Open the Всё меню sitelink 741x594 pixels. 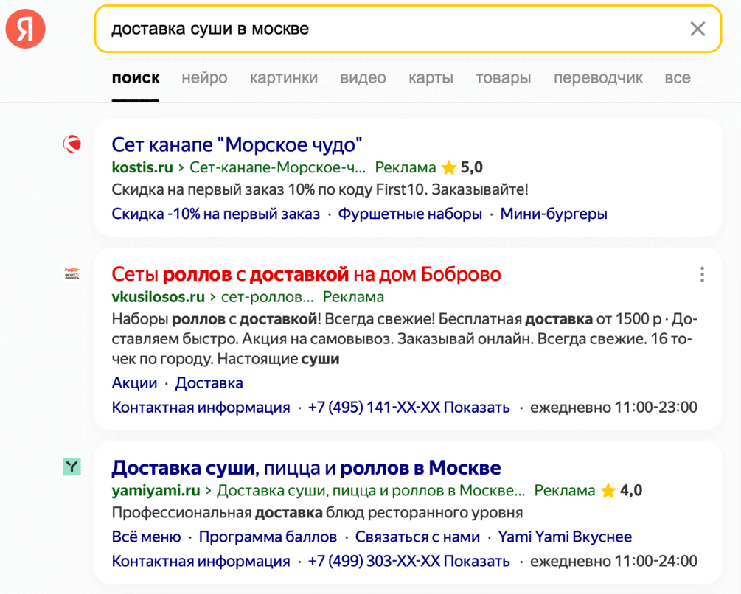click(147, 537)
